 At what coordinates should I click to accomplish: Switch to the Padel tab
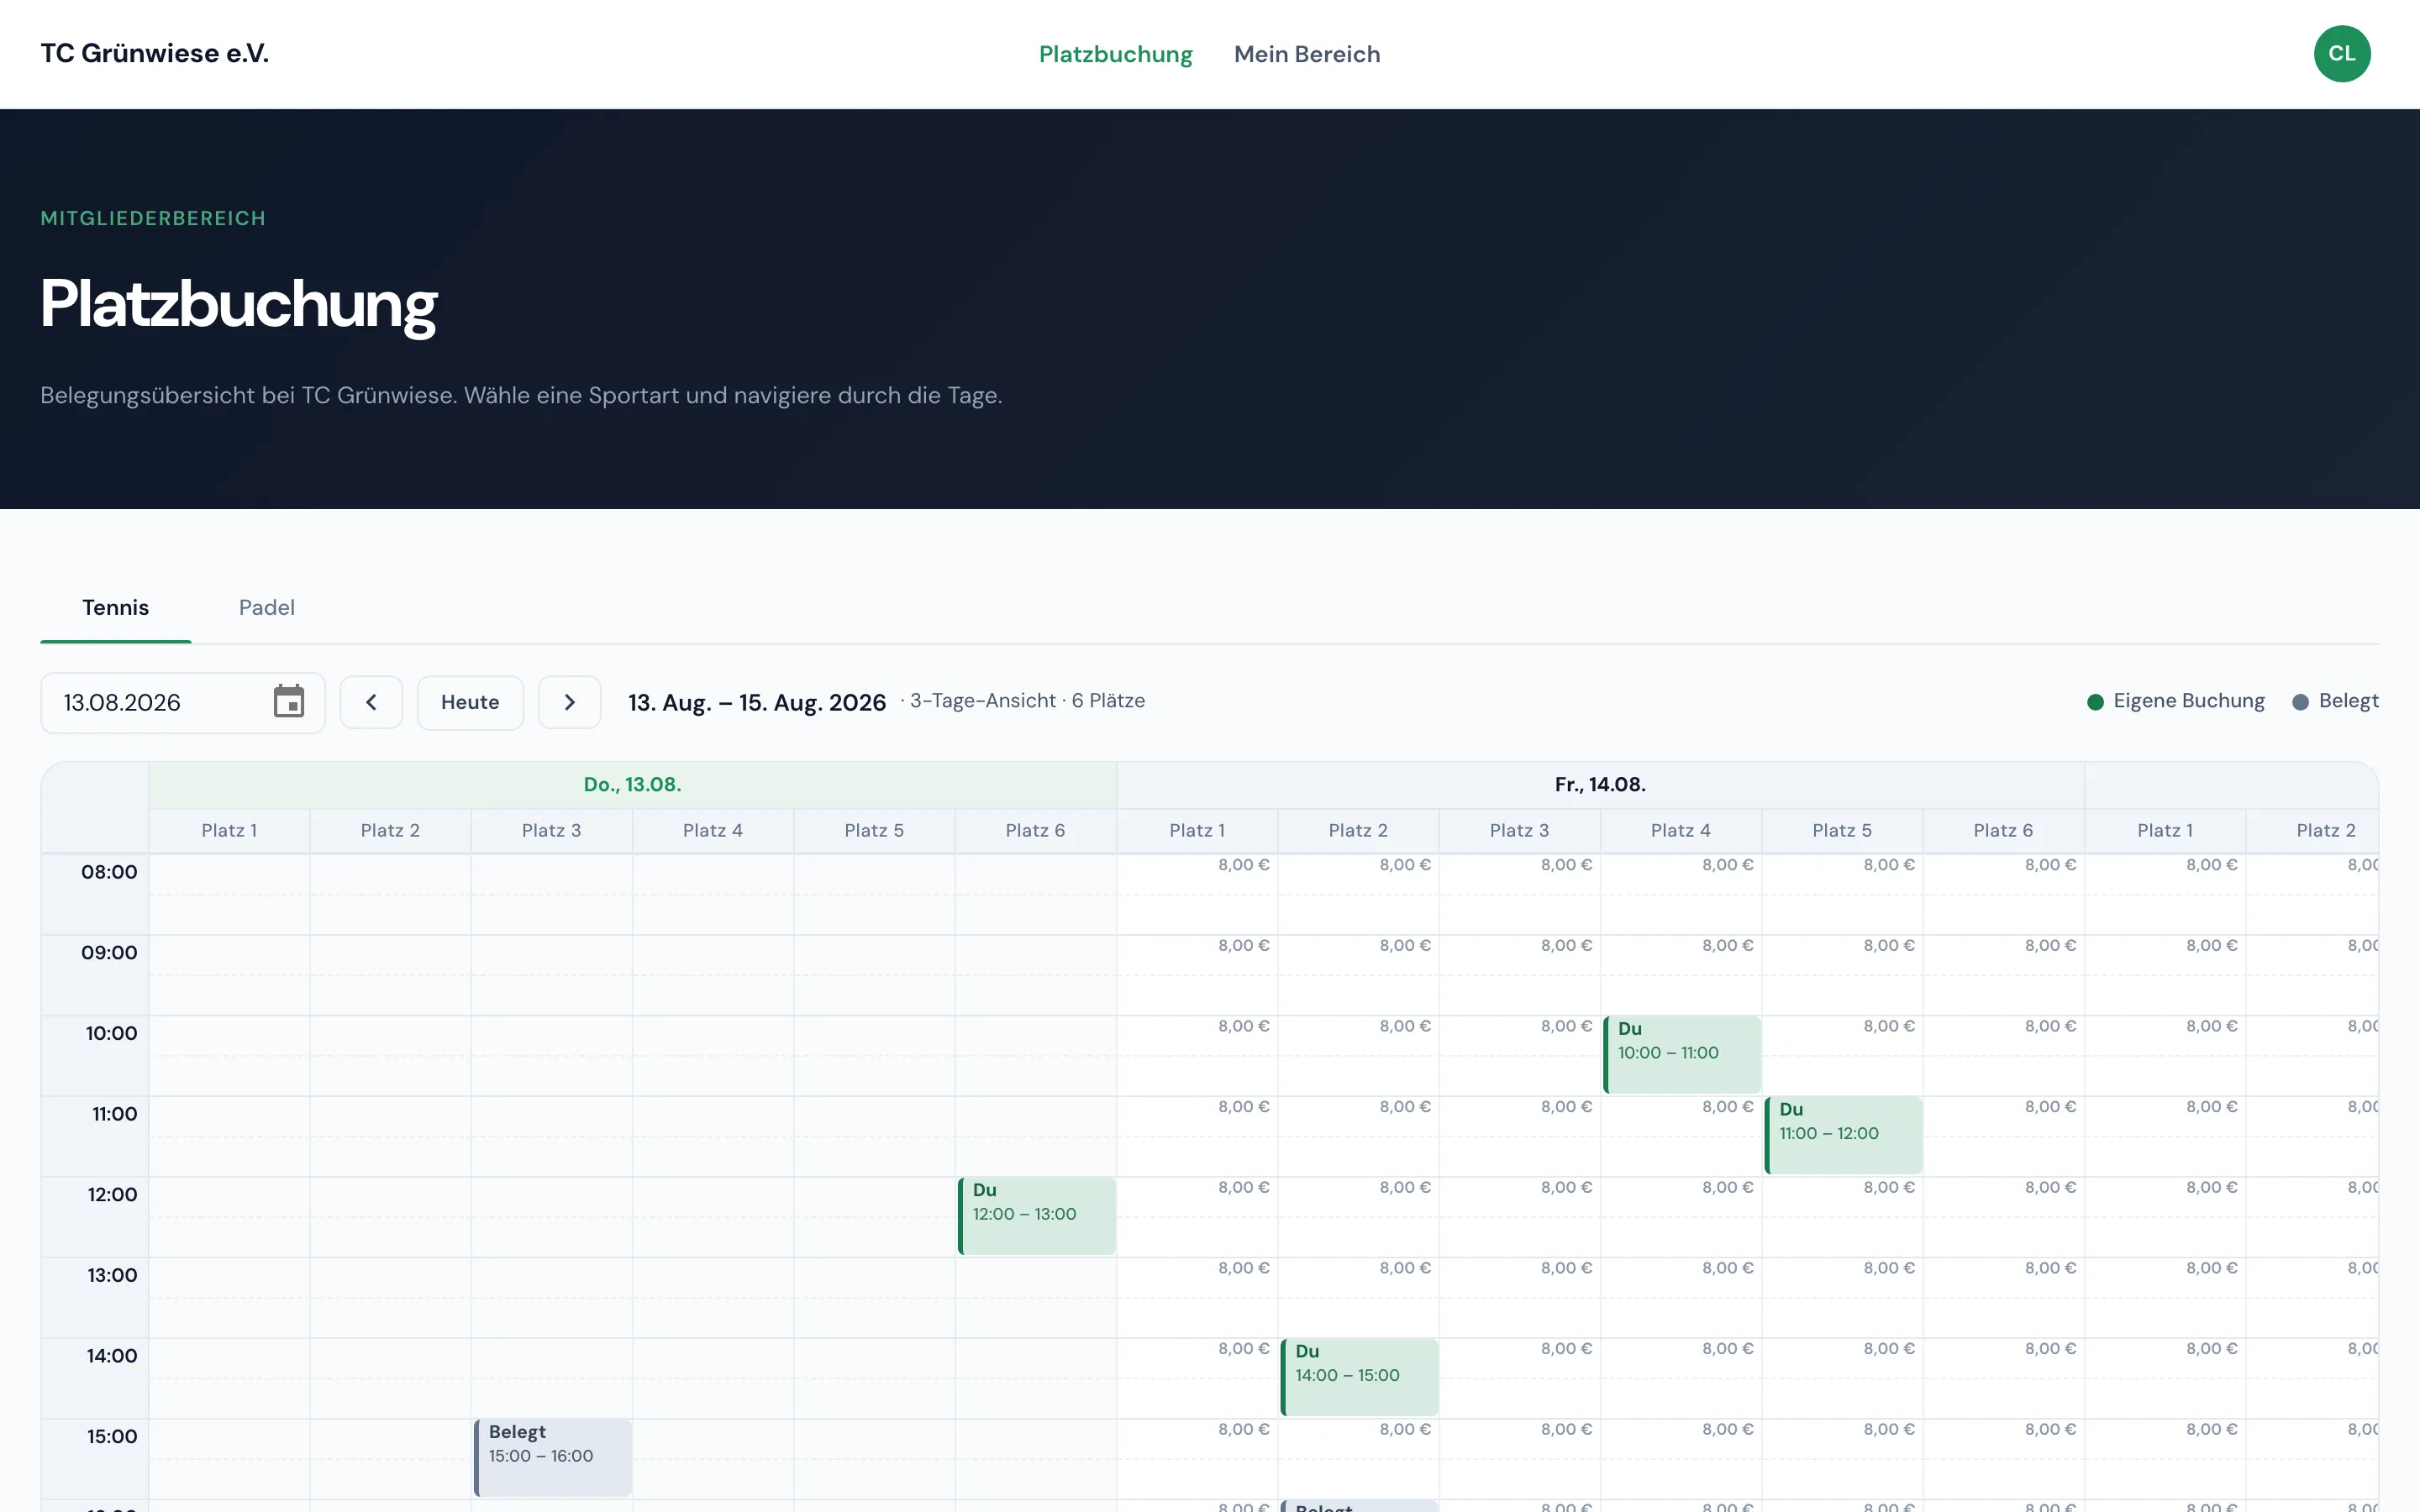pos(266,608)
